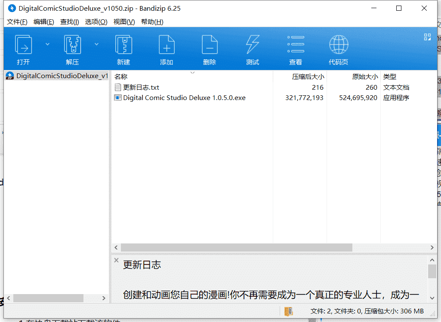Viewport: 441px width, 322px height.
Task: Click the 添加 (Add files) icon
Action: click(167, 49)
